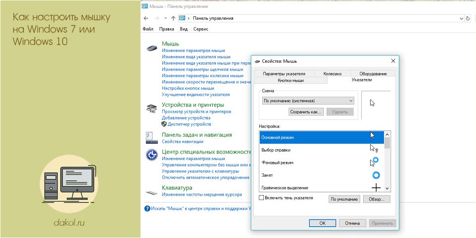The width and height of the screenshot is (476, 238).
Task: Switch to the Кнопки мыши tab
Action: [x=290, y=80]
